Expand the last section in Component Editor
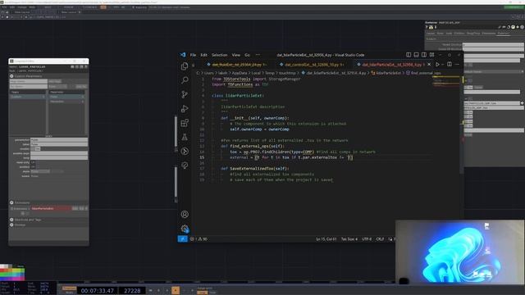Image resolution: width=525 pixels, height=295 pixels. click(x=11, y=225)
